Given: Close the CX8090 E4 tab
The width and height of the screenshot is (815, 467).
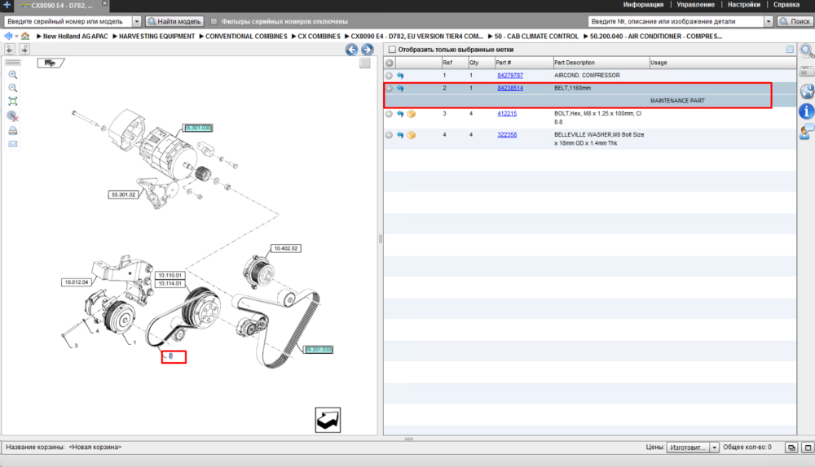Looking at the screenshot, I should tap(104, 3).
